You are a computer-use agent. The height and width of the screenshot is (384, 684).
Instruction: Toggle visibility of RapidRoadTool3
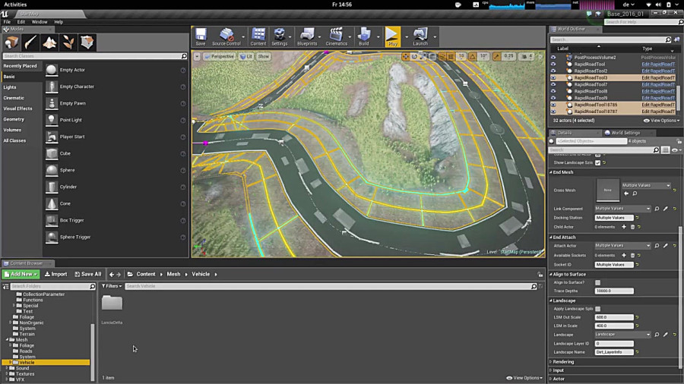pos(553,78)
